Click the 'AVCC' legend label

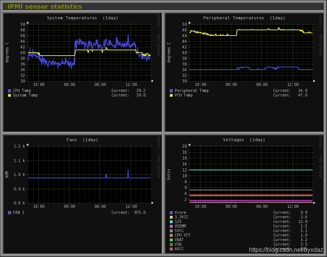(x=179, y=249)
